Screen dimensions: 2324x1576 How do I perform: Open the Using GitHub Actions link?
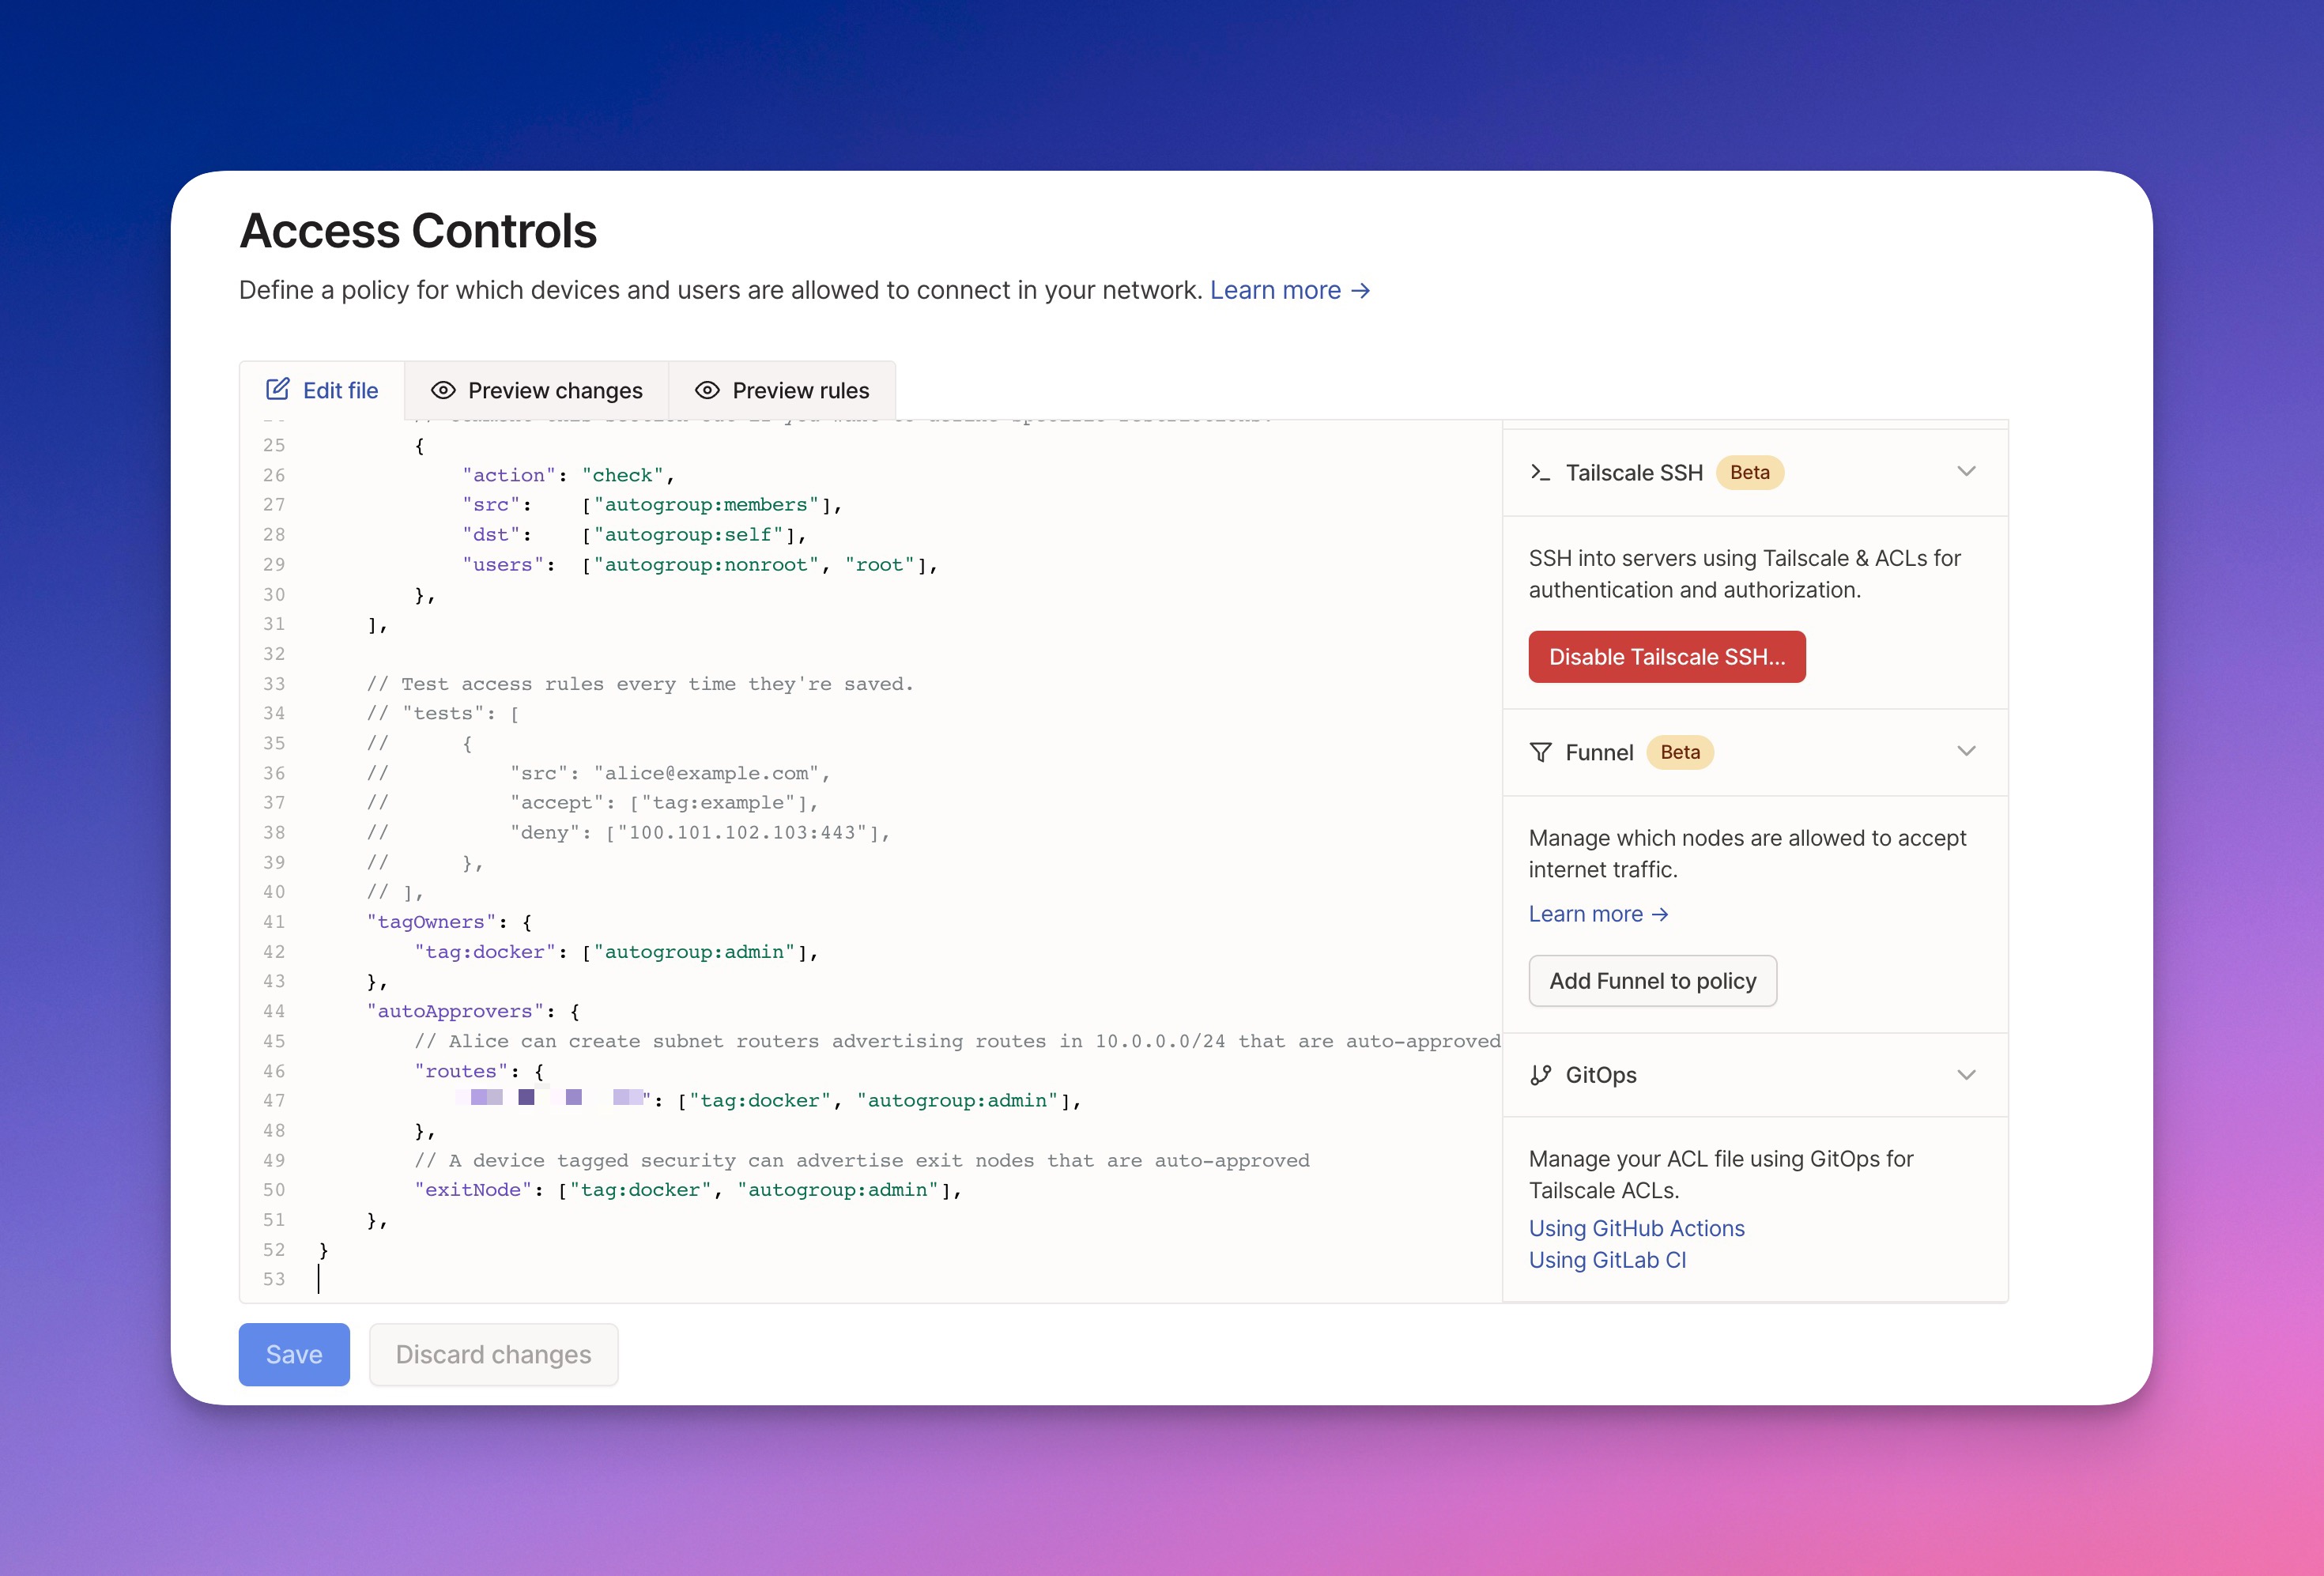pos(1636,1228)
